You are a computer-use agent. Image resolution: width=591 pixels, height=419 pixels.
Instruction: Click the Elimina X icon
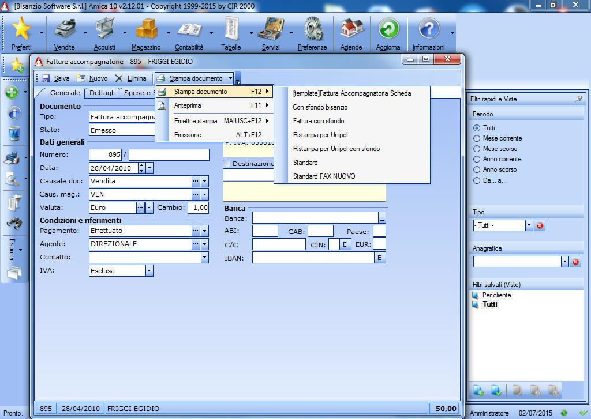[x=119, y=78]
